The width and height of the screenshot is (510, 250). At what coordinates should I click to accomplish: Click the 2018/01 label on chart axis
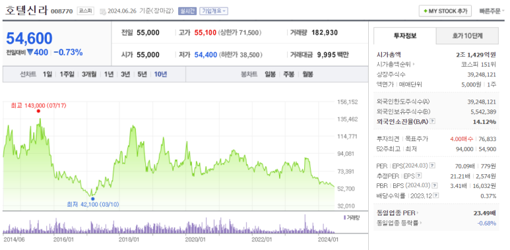pyautogui.click(x=129, y=239)
